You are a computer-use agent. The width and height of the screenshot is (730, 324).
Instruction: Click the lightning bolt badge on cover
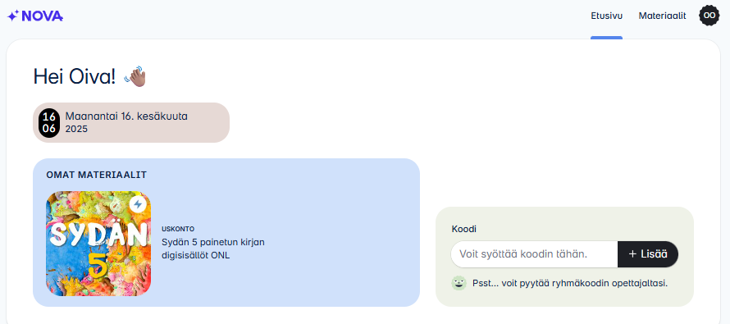pos(137,204)
